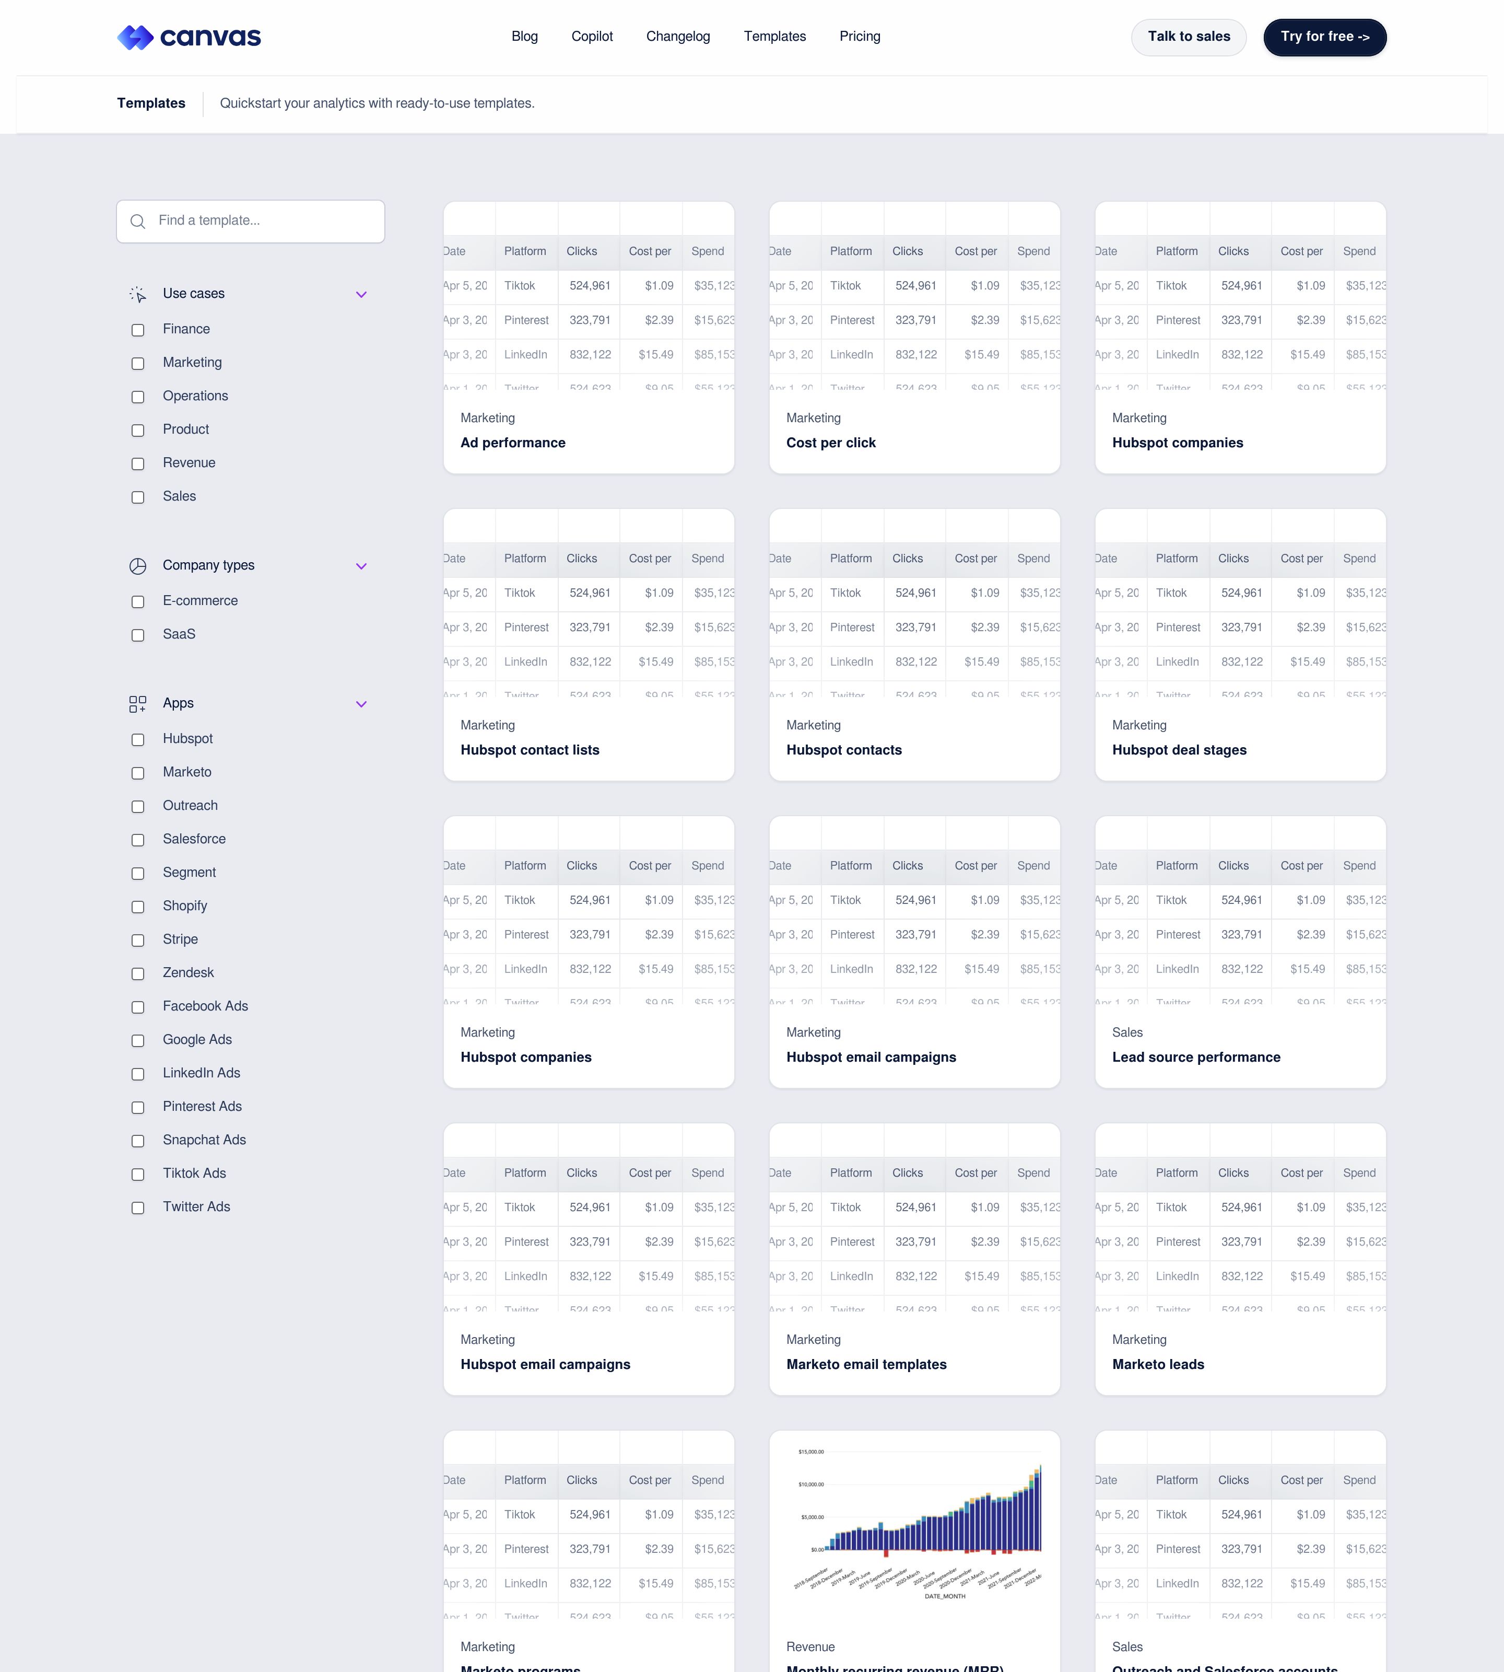Enable the Salesforce app filter
Screen dimensions: 1504x1672
tap(138, 840)
